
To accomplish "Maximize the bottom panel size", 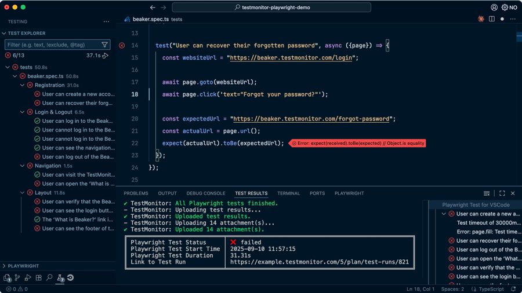I will (502, 193).
